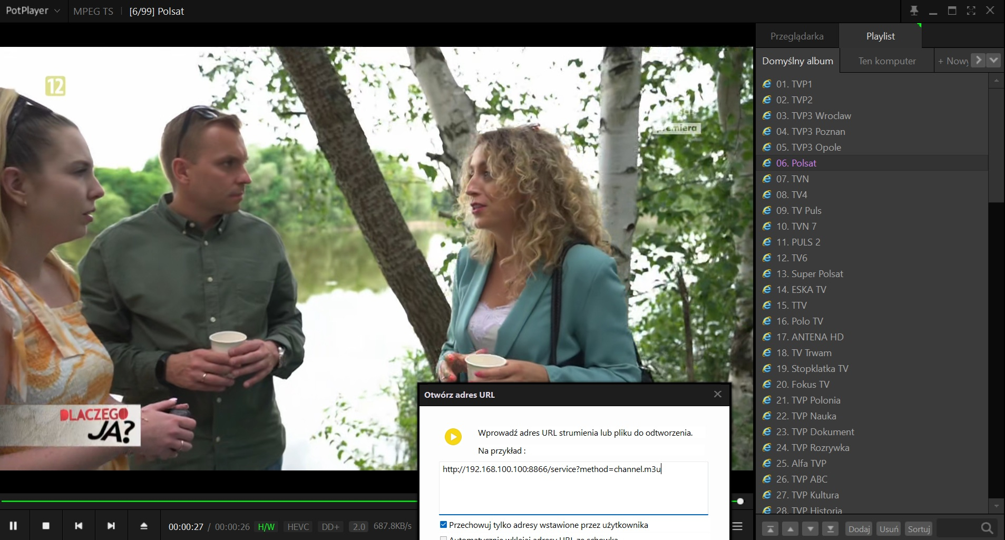
Task: Stop the video playback
Action: pos(46,526)
